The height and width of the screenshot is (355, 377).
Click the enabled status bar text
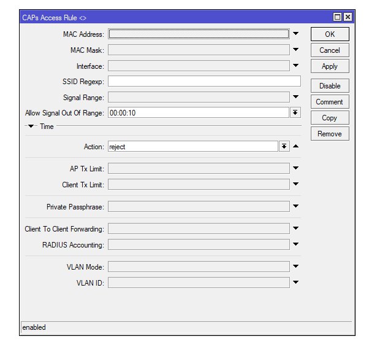coord(34,327)
